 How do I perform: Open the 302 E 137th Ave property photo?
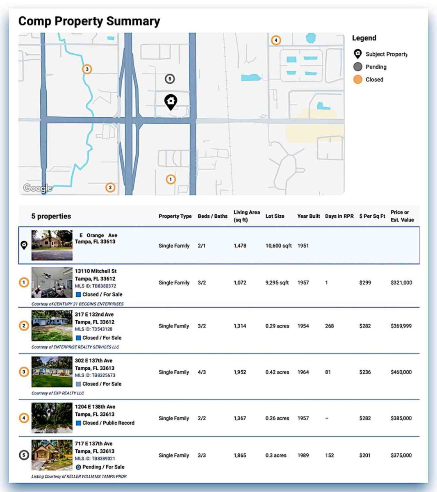[x=52, y=372]
